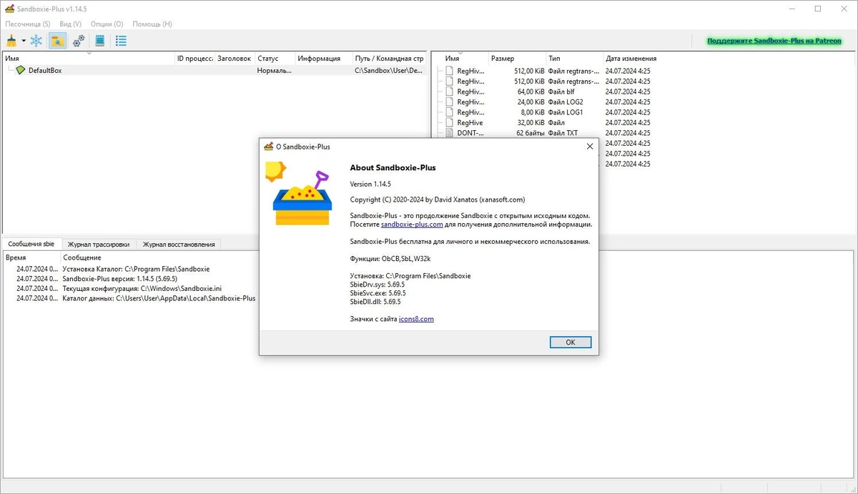Open the Песочница (S) menu
The image size is (858, 494).
tap(28, 24)
